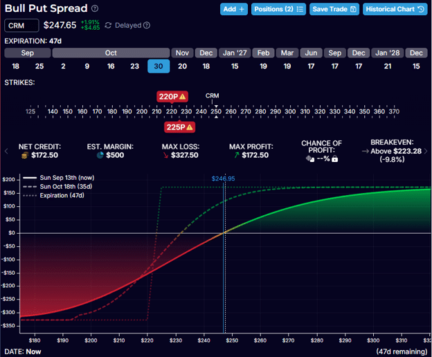The height and width of the screenshot is (357, 432).
Task: Click the Max Profit up-arrow icon
Action: point(237,155)
